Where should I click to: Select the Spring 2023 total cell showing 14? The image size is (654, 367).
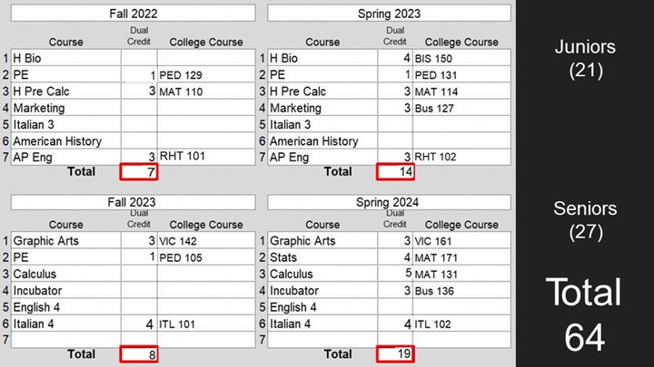tap(395, 172)
